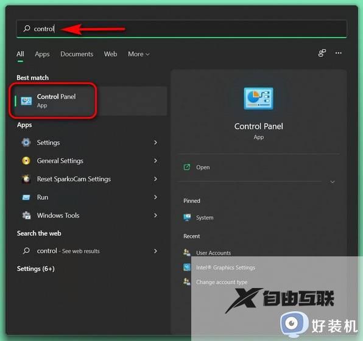The height and width of the screenshot is (341, 363).
Task: Expand more actions chevron below Open
Action: (x=333, y=182)
